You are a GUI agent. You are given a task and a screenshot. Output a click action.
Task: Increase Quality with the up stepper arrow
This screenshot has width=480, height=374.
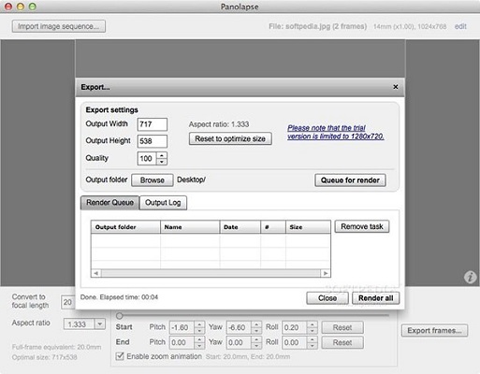coord(162,155)
